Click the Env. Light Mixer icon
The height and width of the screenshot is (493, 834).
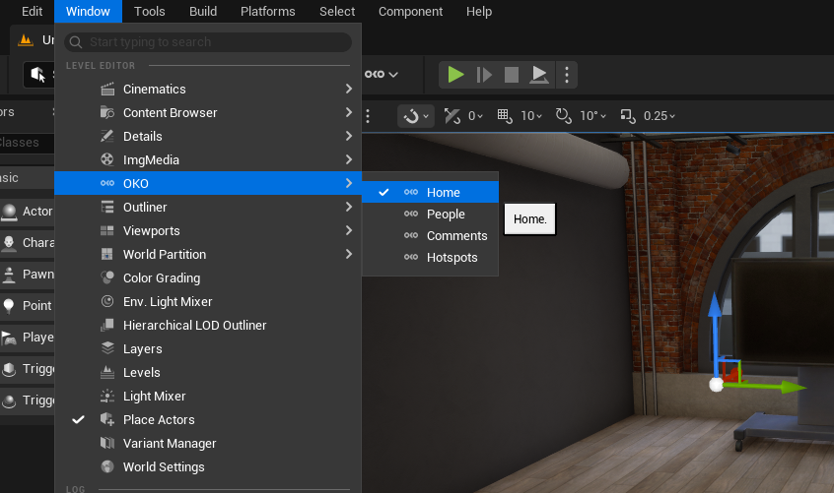coord(107,301)
